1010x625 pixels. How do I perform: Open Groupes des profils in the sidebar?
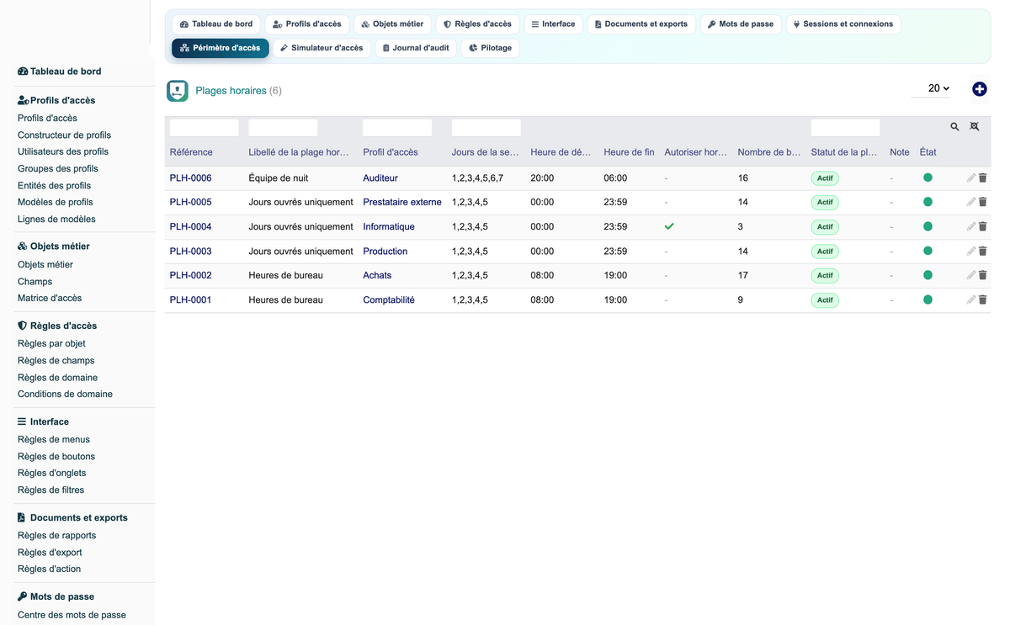pos(58,169)
